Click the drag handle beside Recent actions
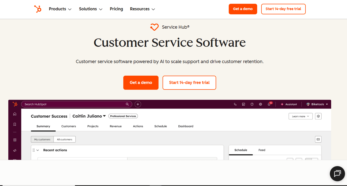This screenshot has height=186, width=347. [34, 150]
